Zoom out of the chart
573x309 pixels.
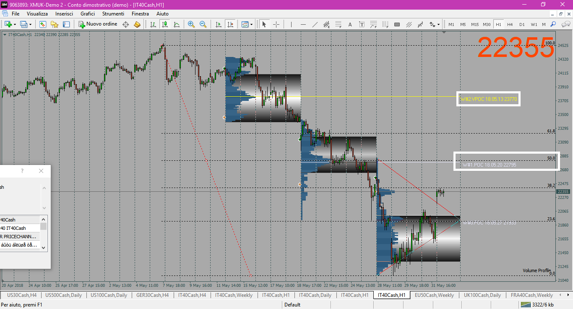point(203,24)
